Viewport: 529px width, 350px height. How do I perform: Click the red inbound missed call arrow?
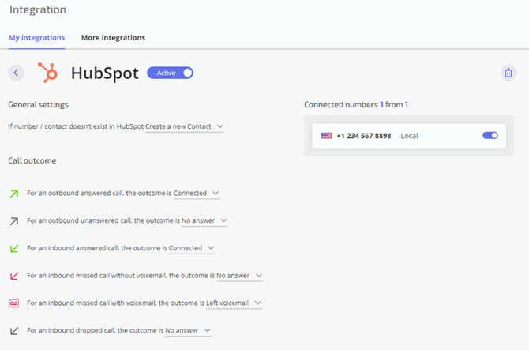(x=14, y=276)
